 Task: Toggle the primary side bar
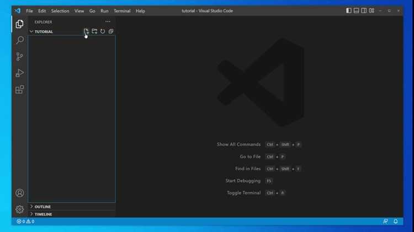click(349, 11)
